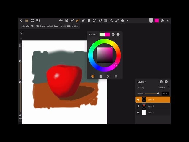Image resolution: width=189 pixels, height=142 pixels.
Task: Expand the Blending mode Normal chevron
Action: click(168, 88)
